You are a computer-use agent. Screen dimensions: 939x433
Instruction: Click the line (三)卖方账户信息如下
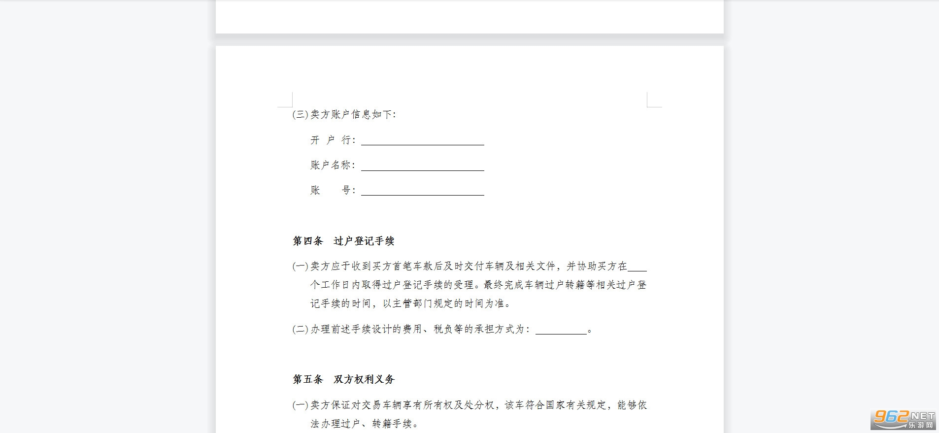[x=344, y=114]
